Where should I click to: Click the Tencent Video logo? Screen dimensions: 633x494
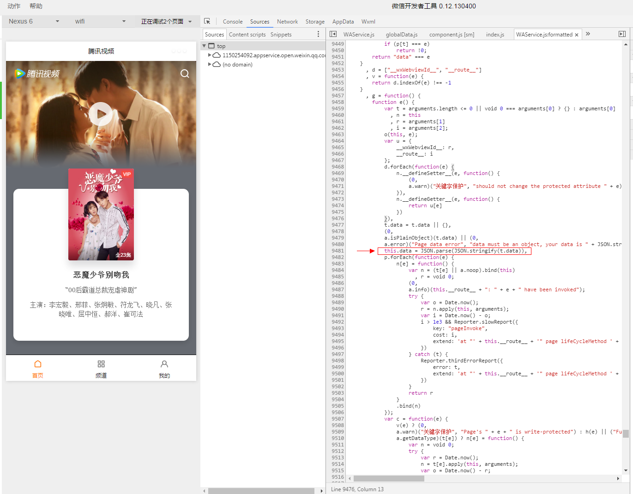pyautogui.click(x=37, y=73)
